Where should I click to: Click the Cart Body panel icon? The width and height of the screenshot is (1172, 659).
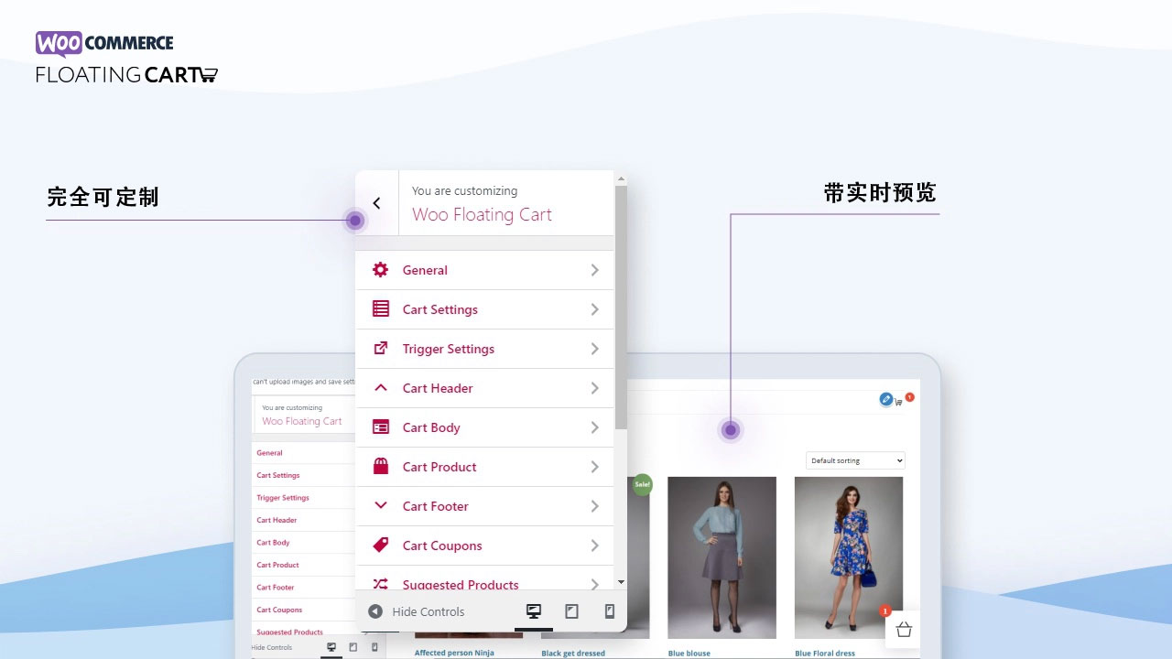(x=381, y=427)
